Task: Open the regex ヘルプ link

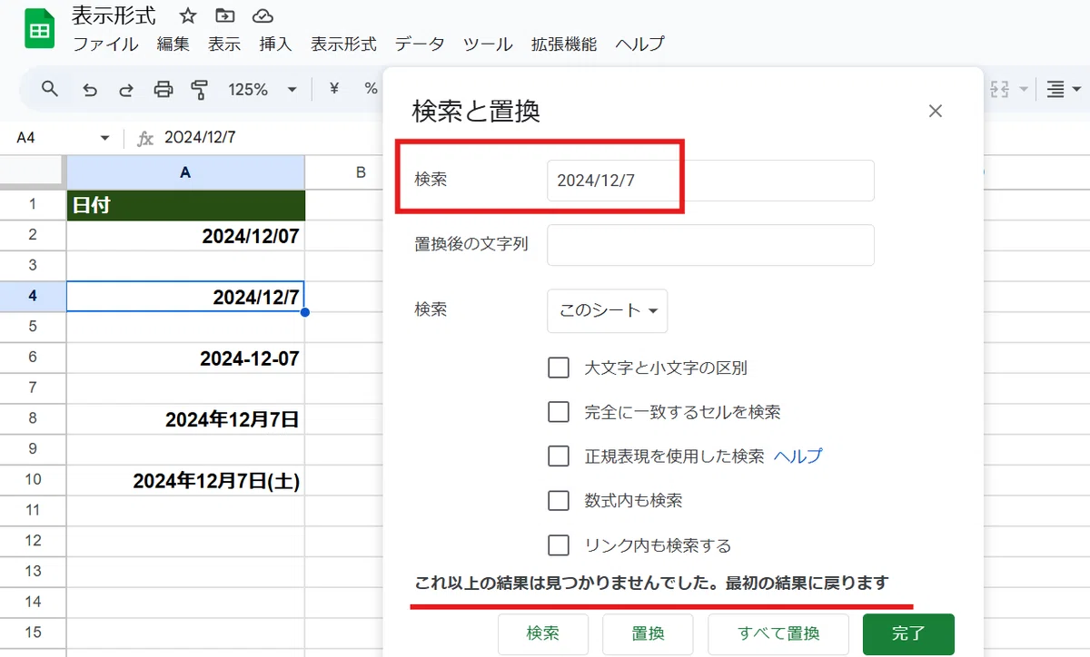Action: point(798,456)
